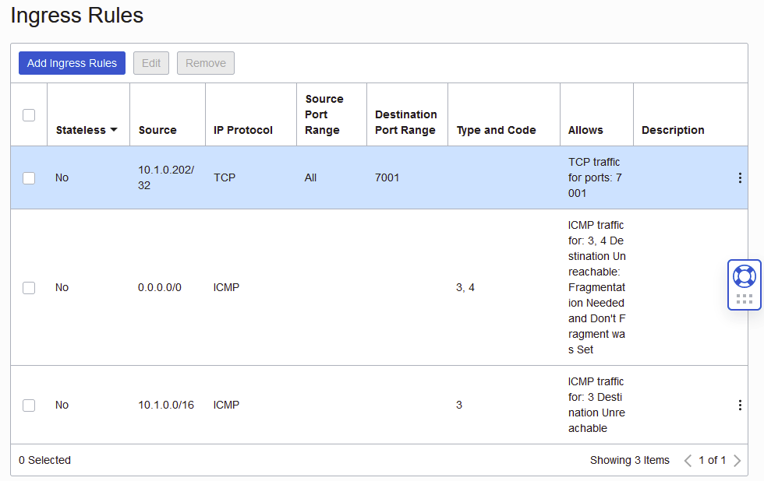
Task: Open the lifebuoy help widget
Action: 744,276
